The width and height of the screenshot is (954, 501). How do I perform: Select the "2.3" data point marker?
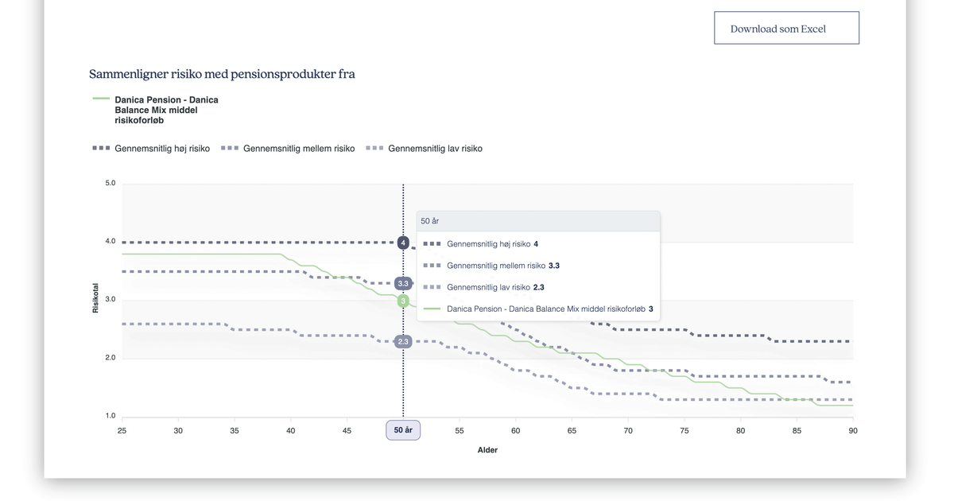(403, 342)
